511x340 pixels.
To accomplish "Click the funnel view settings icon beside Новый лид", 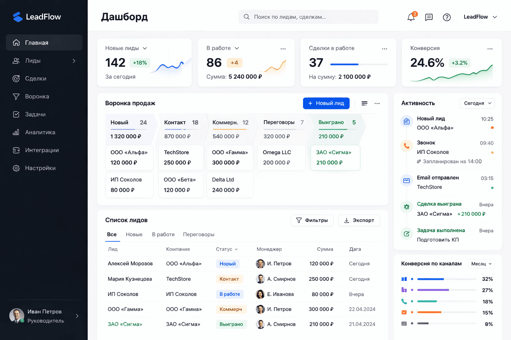I will coord(364,103).
